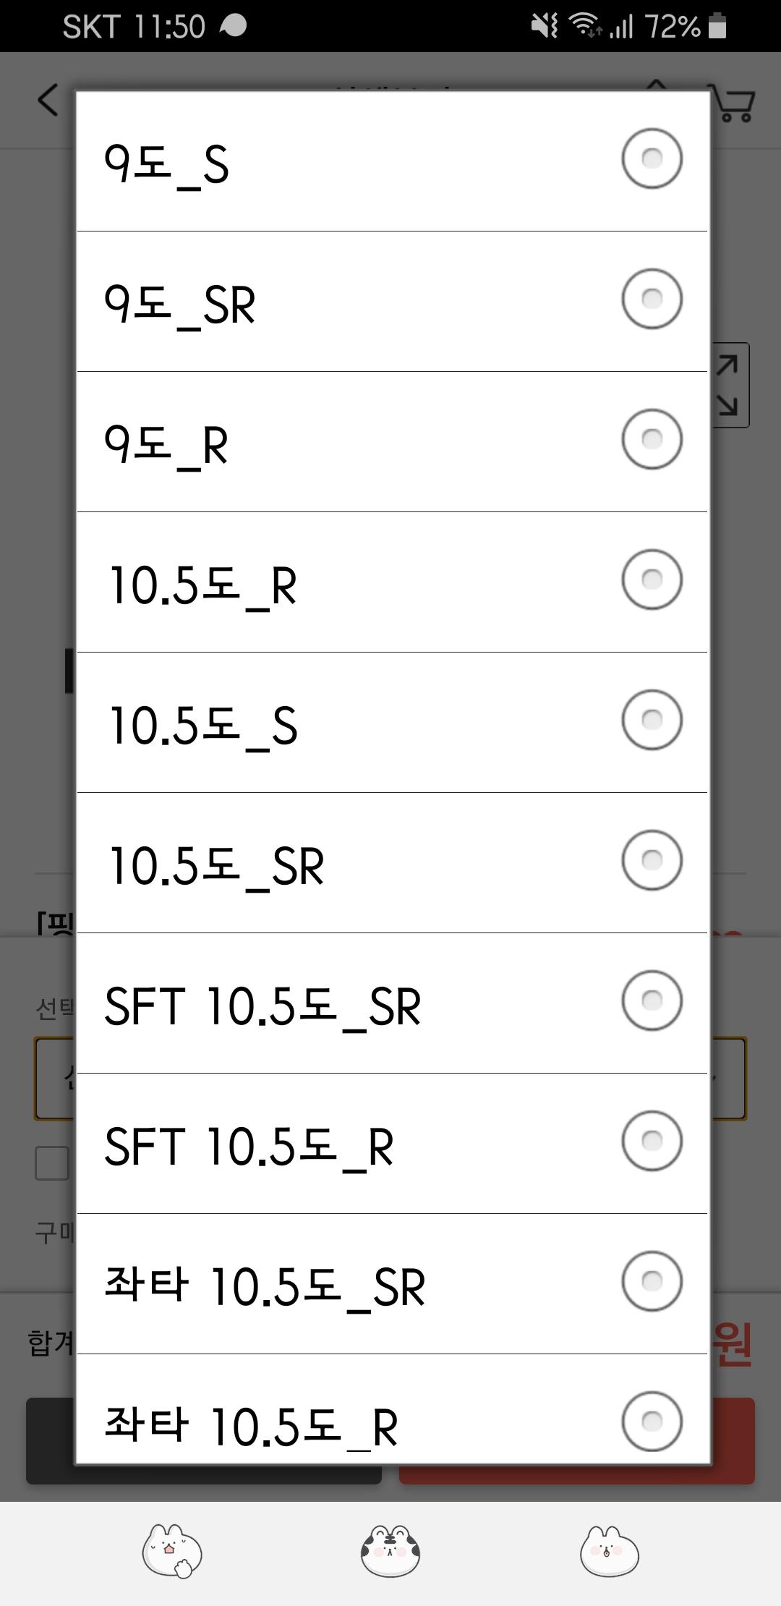This screenshot has height=1606, width=781.
Task: Pick the SFT 10.5도_SR option label
Action: click(263, 1006)
